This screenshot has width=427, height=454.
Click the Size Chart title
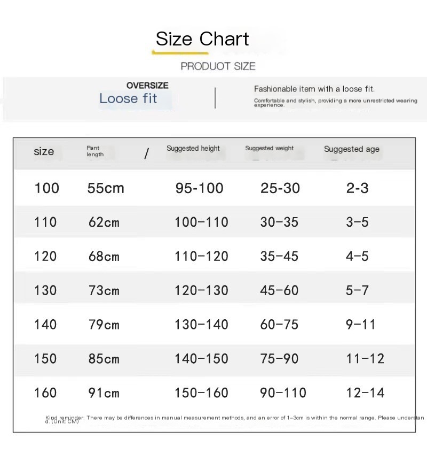[x=202, y=39]
